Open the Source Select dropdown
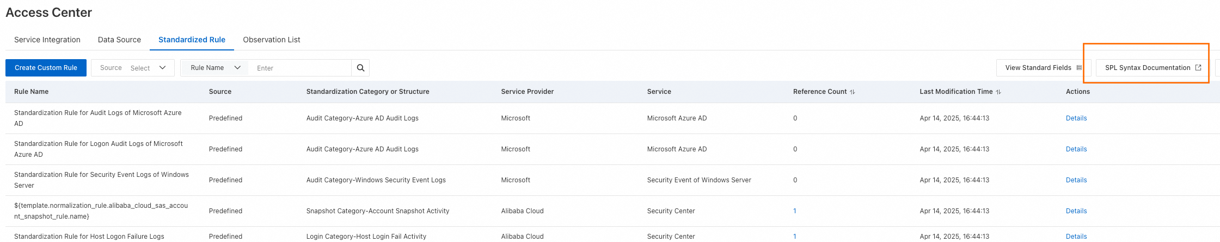Image resolution: width=1220 pixels, height=242 pixels. tap(133, 68)
